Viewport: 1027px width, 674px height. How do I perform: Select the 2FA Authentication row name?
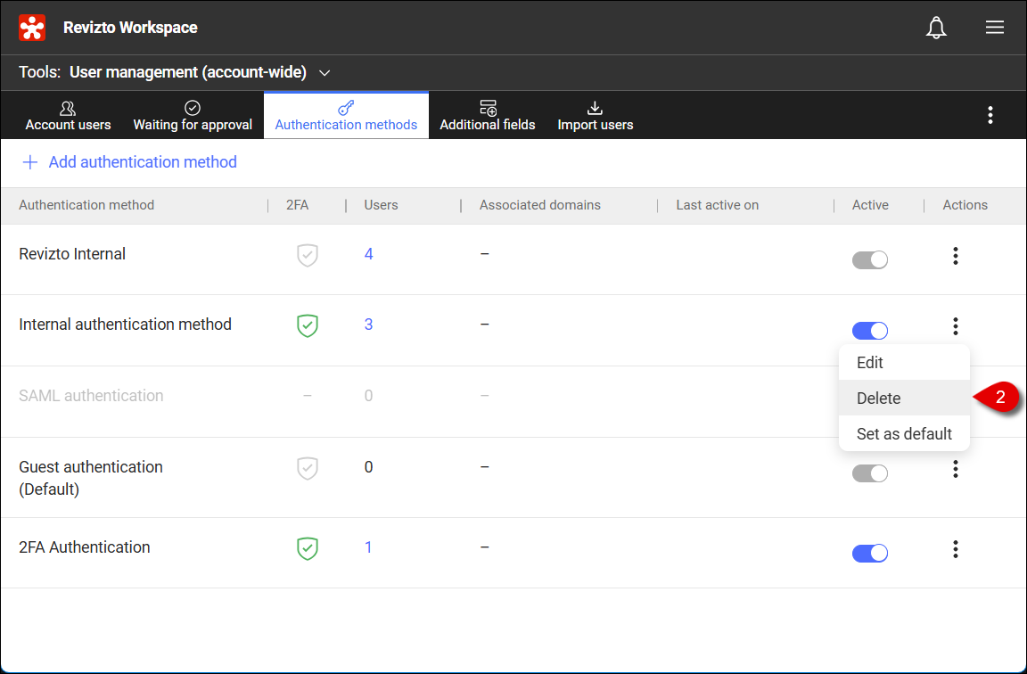tap(85, 547)
